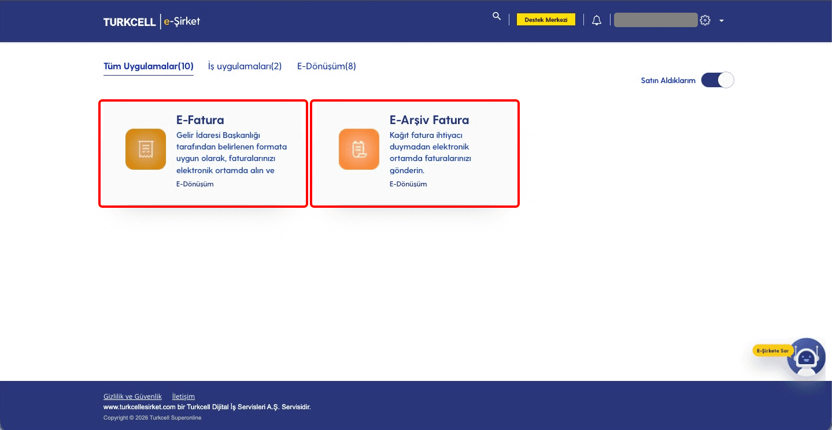This screenshot has width=832, height=430.
Task: Select the Tüm Uygulamalar(10) tab
Action: coord(149,66)
